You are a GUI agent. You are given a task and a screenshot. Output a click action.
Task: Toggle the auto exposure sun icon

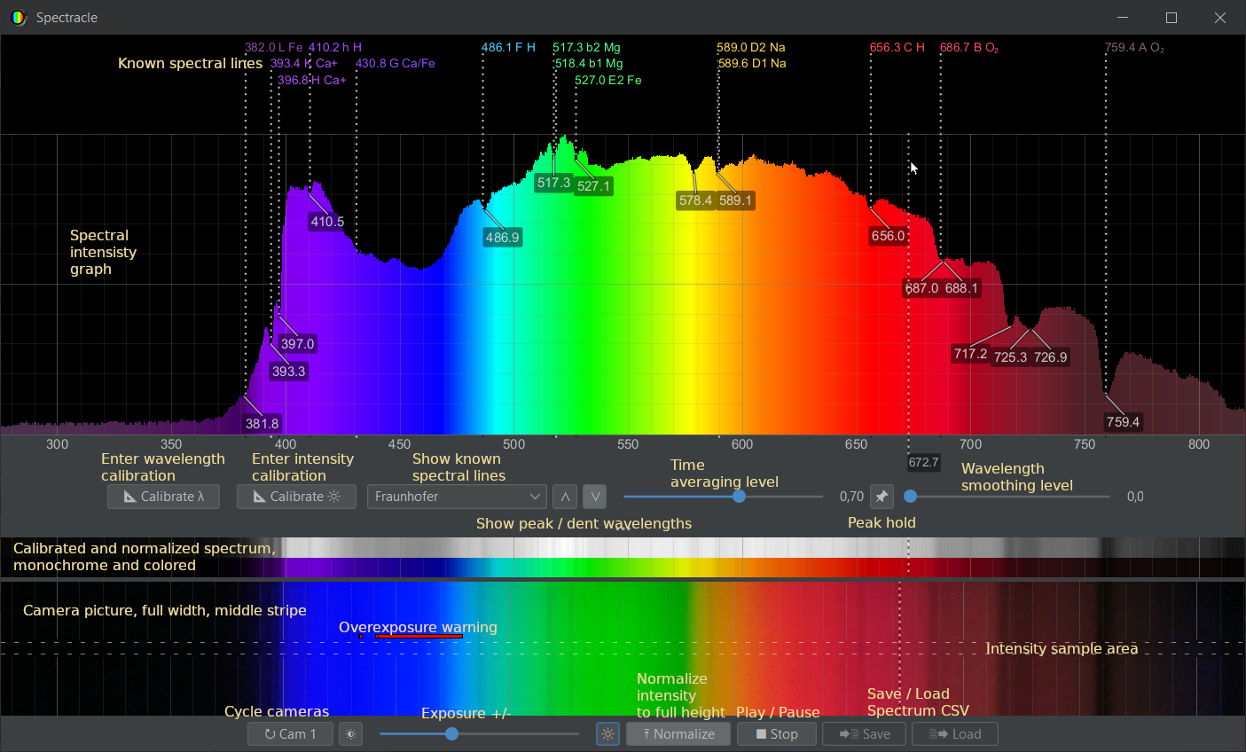[607, 734]
